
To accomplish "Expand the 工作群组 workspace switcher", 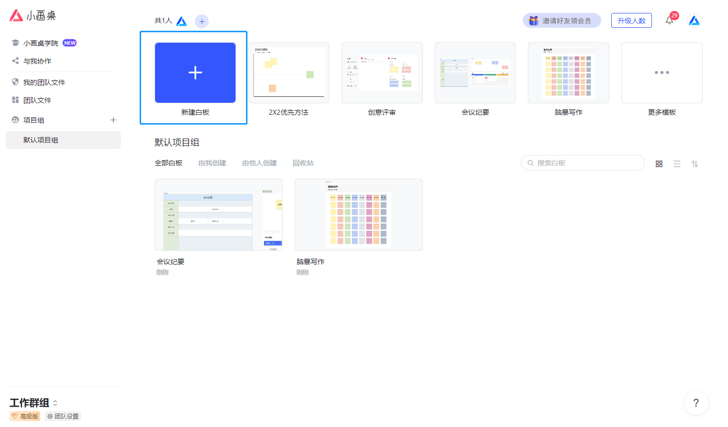I will [55, 403].
